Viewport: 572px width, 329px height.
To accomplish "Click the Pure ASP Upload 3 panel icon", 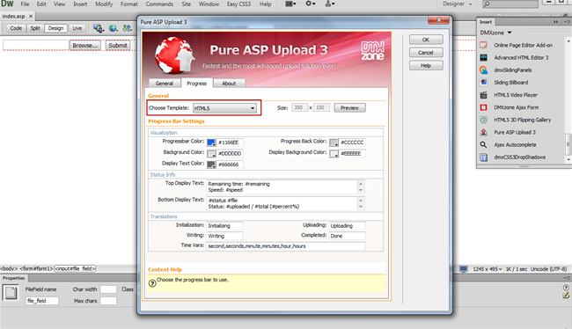I will point(484,133).
